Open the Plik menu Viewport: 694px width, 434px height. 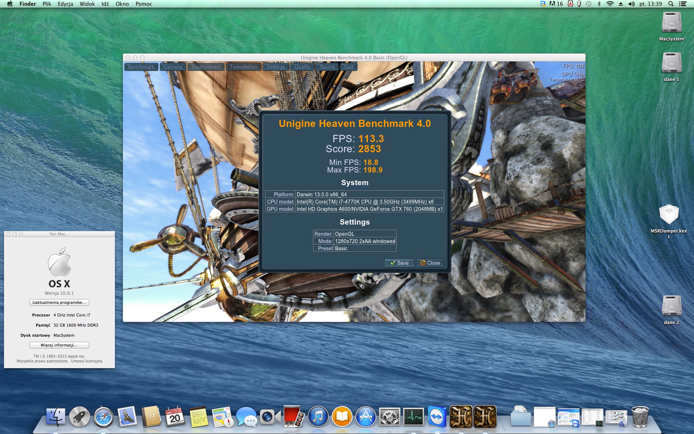click(x=47, y=4)
